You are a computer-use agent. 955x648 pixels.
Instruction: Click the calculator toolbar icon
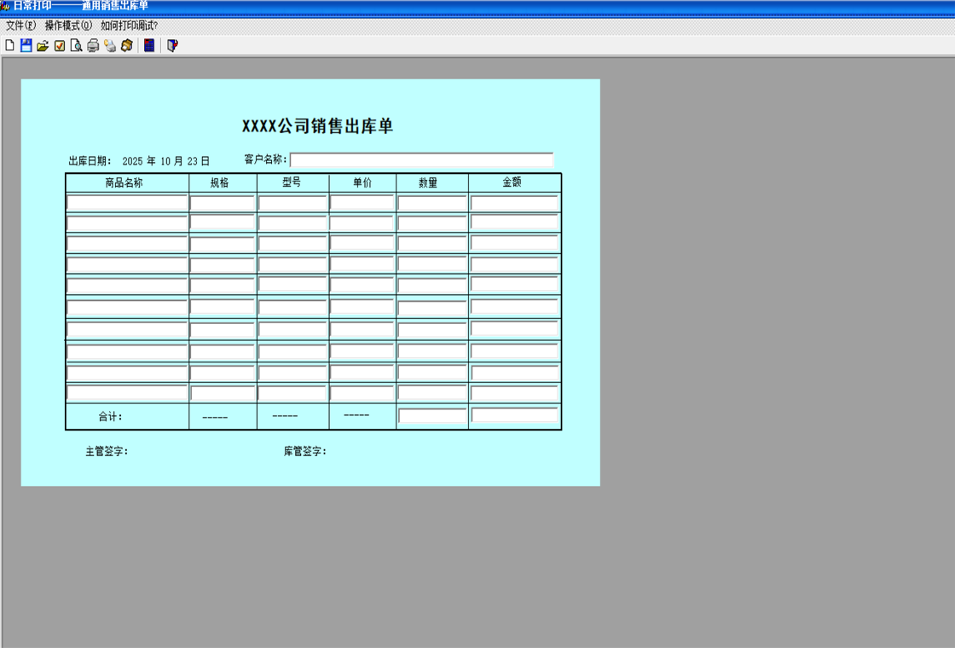[149, 46]
